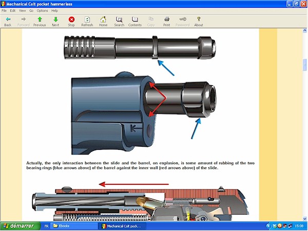
Task: Click the cutaway pistol diagram at bottom
Action: (141, 203)
